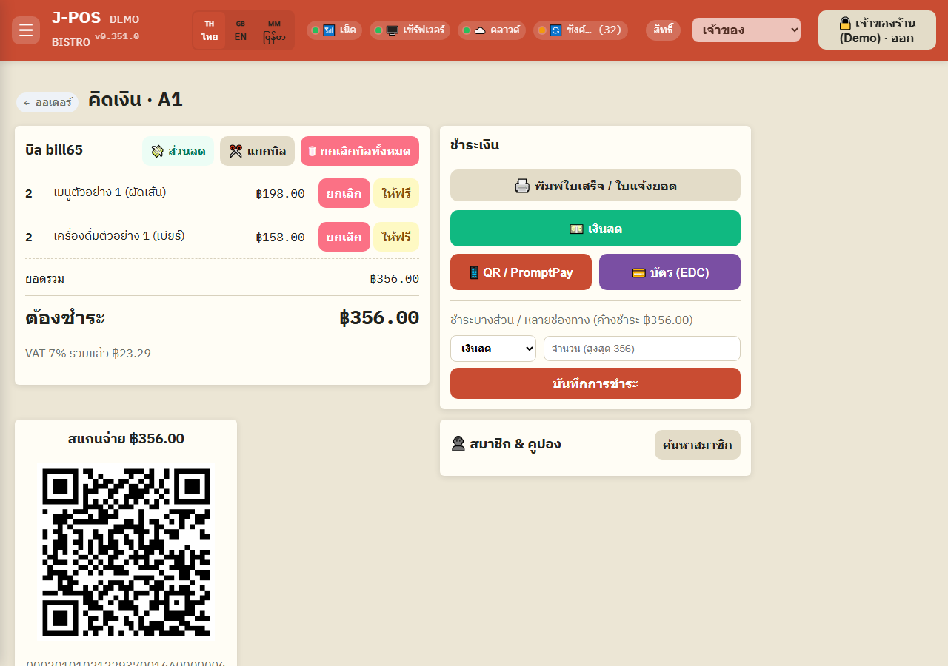
Task: Click the ฿158.00 price of เบียร์
Action: click(280, 238)
